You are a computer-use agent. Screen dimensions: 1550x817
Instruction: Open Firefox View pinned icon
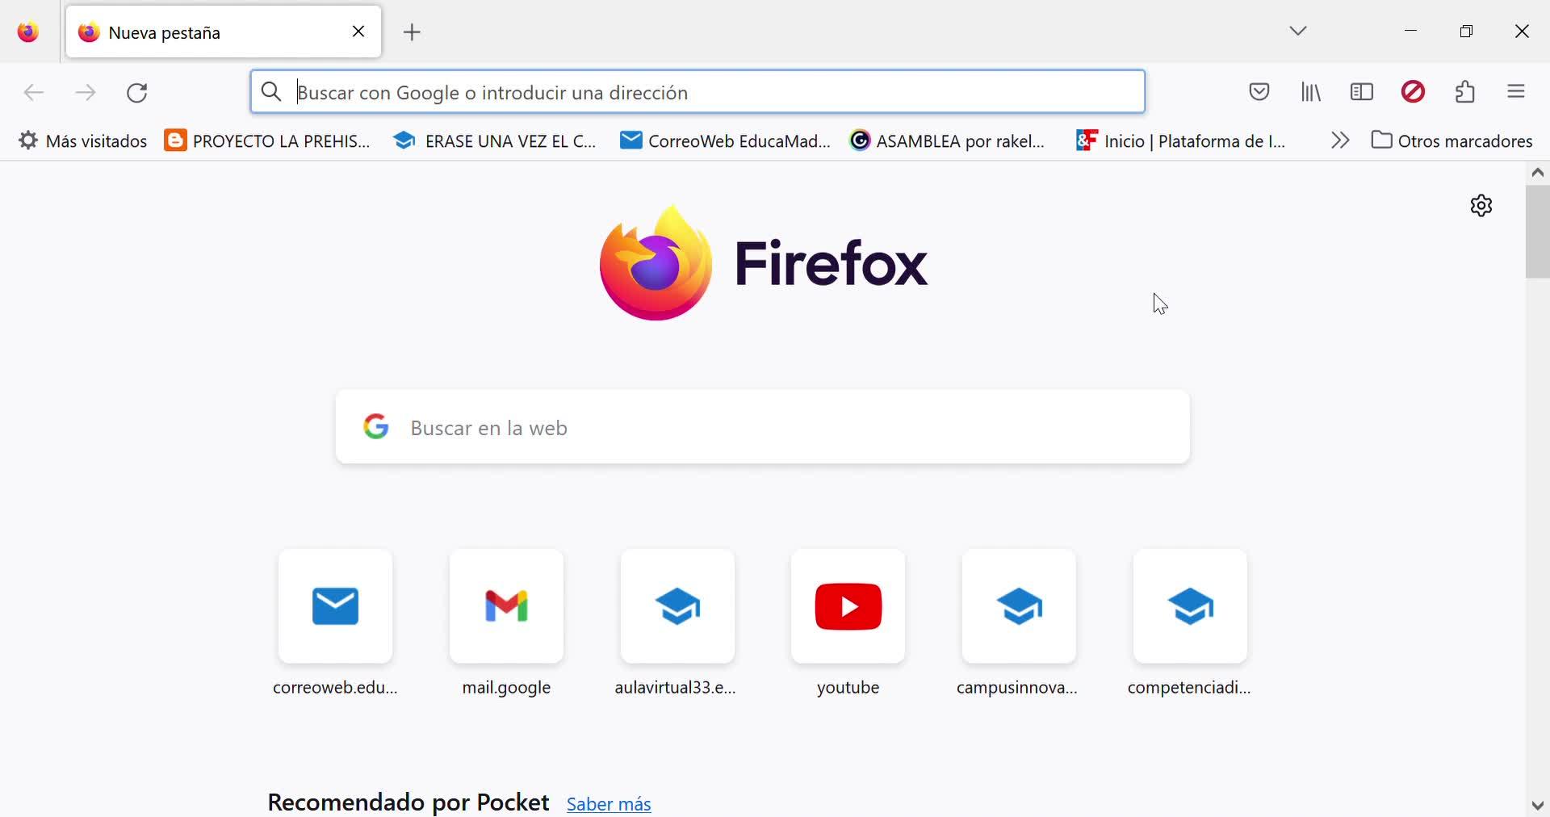click(28, 32)
